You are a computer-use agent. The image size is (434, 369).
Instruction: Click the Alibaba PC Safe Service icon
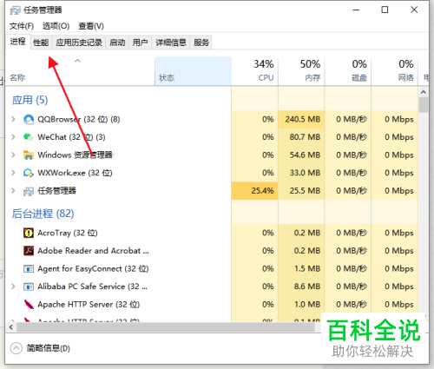(29, 287)
